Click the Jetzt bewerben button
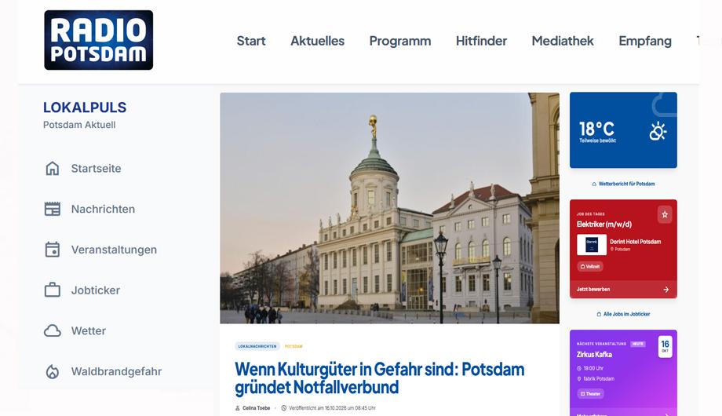This screenshot has width=722, height=416. click(623, 290)
